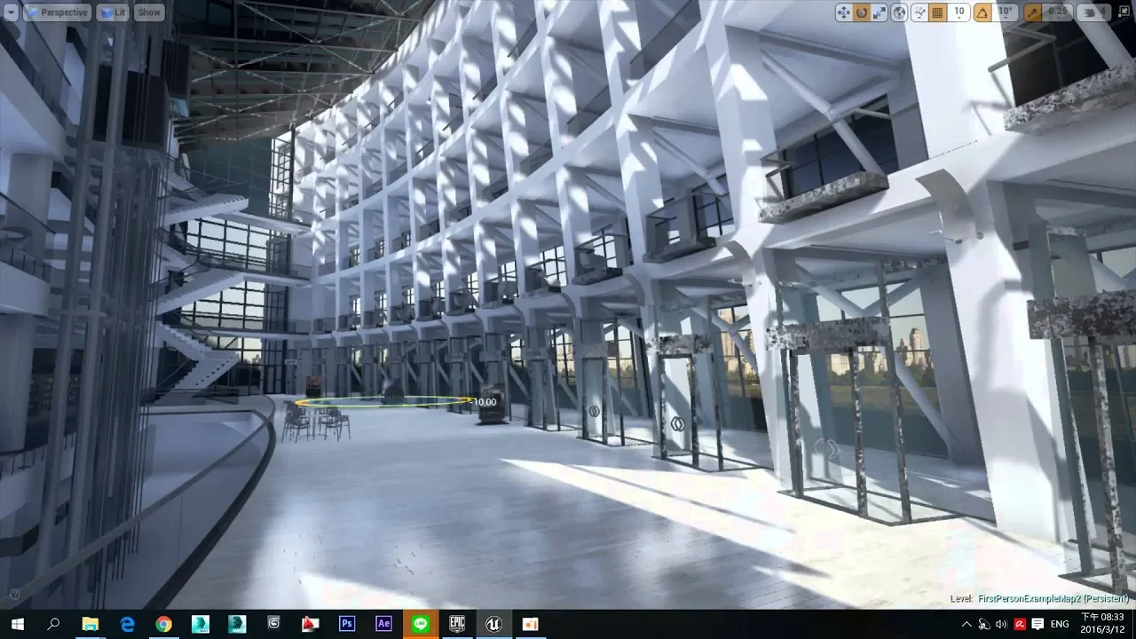Screen dimensions: 1136x639
Task: Select the Rotate gizmo tool
Action: click(x=862, y=12)
